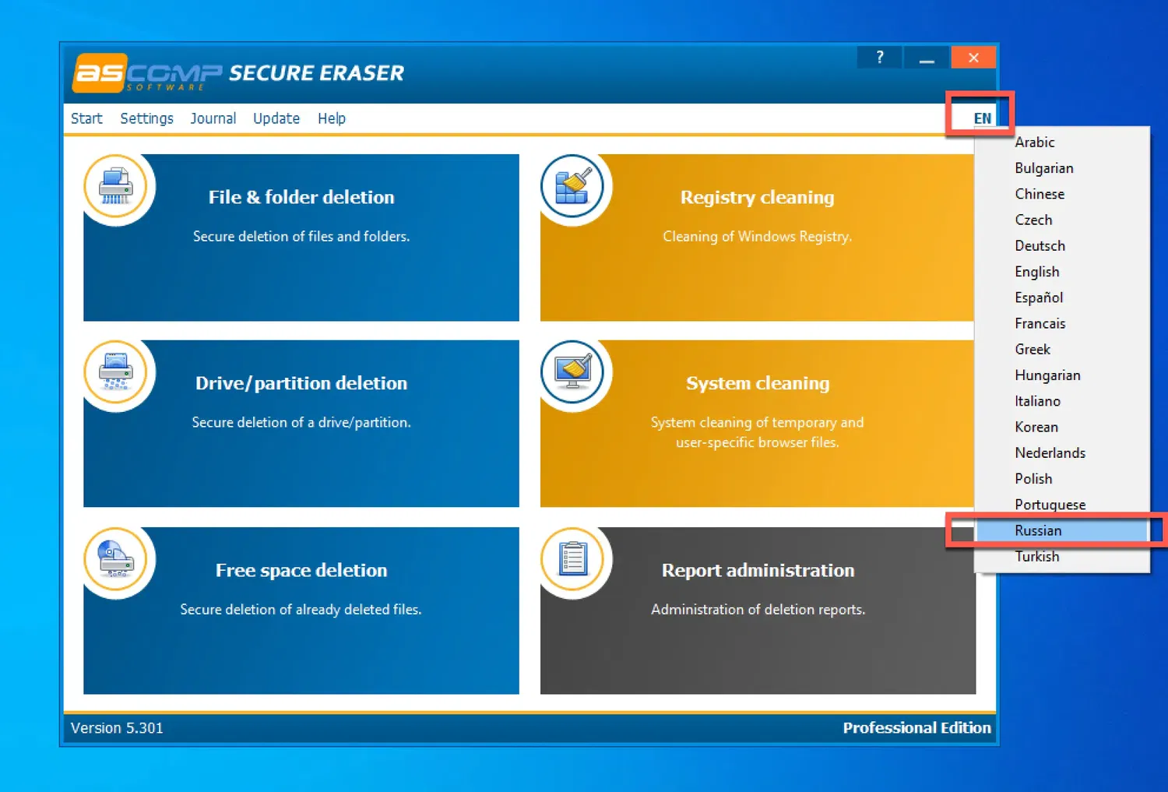Open Report administration
The height and width of the screenshot is (792, 1168).
tap(757, 570)
